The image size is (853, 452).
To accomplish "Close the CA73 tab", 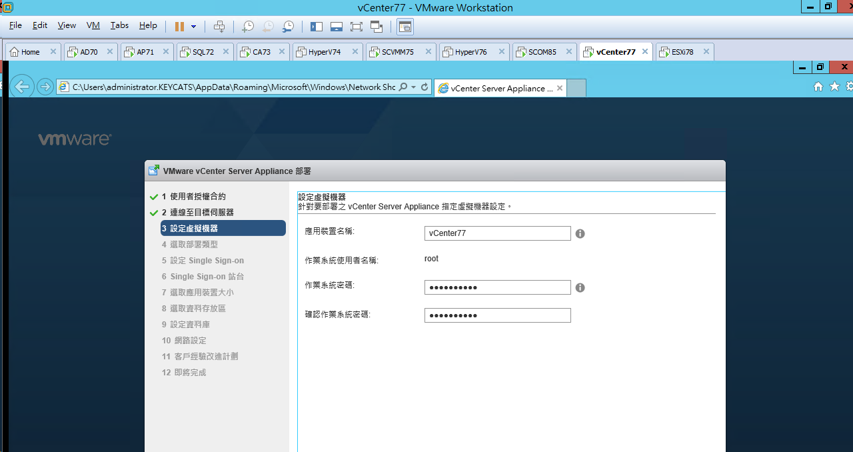I will pyautogui.click(x=282, y=52).
